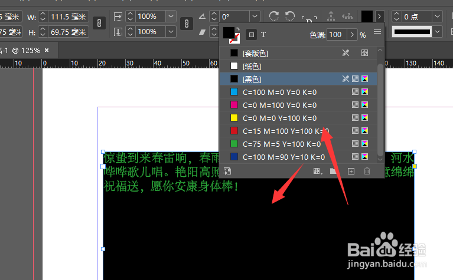Click the select content icon
The height and width of the screenshot is (280, 453).
347,16
